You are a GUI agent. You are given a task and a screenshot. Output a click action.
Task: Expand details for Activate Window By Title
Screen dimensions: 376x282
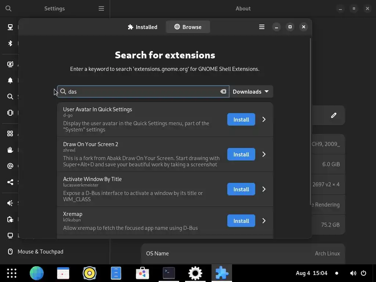(x=264, y=189)
